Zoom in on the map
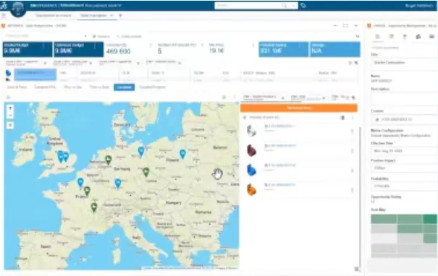The image size is (438, 276). click(x=10, y=108)
